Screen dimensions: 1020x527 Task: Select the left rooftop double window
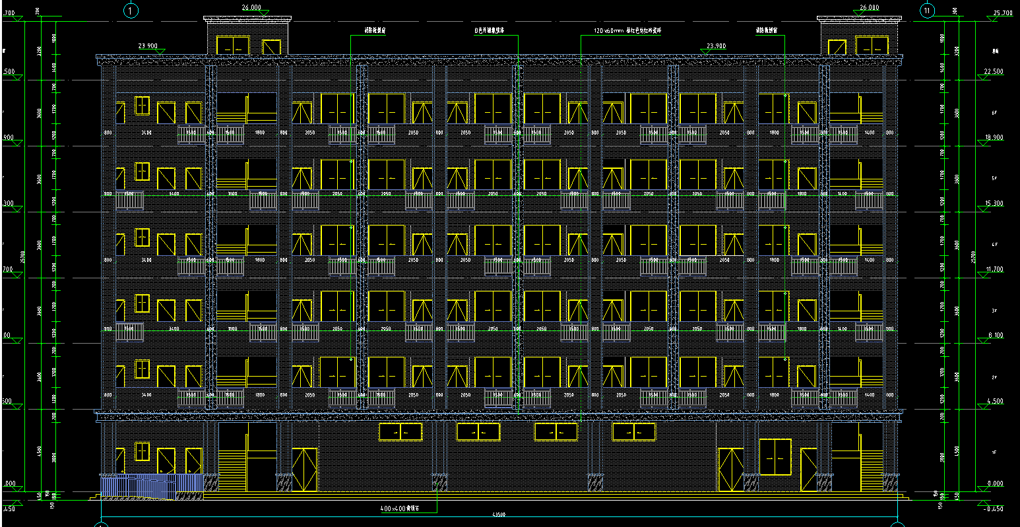(x=232, y=46)
